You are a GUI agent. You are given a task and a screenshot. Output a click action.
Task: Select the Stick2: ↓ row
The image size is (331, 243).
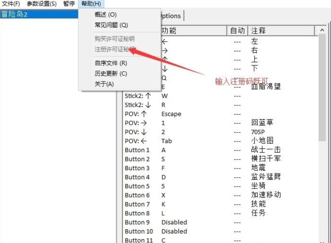click(x=221, y=105)
